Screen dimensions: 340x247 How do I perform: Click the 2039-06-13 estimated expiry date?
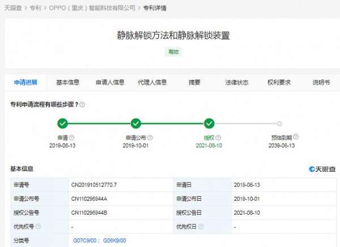coord(282,146)
